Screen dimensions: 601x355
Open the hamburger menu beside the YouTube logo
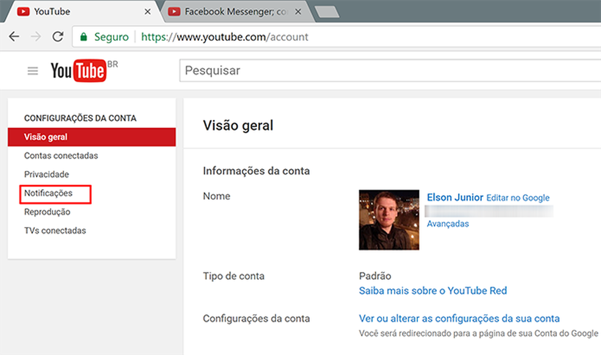(32, 71)
